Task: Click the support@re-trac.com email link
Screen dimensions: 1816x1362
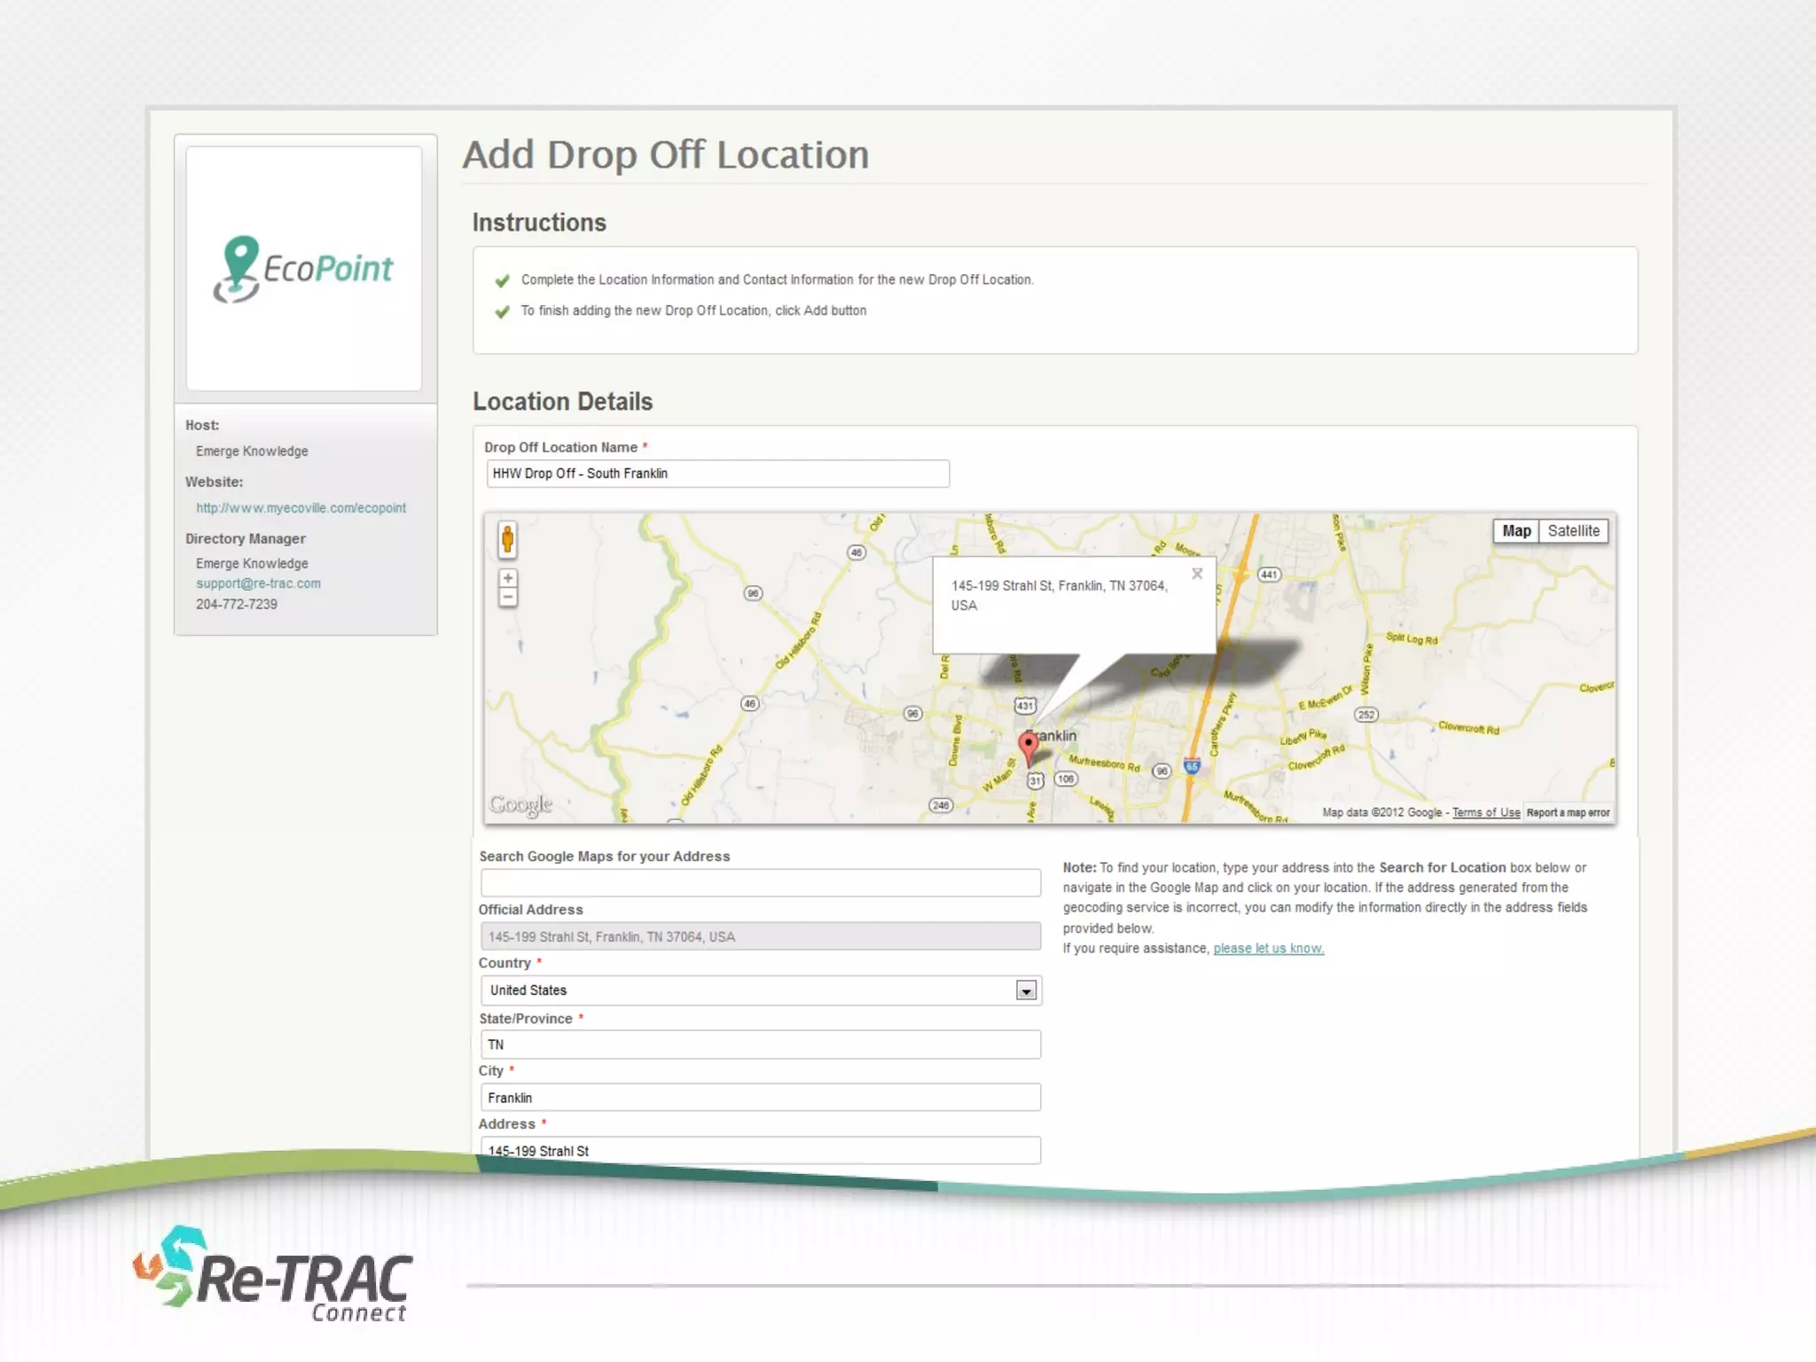Action: (x=258, y=583)
